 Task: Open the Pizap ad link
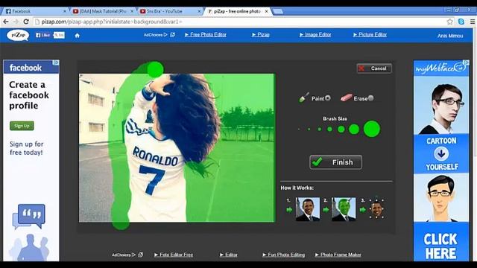point(261,35)
